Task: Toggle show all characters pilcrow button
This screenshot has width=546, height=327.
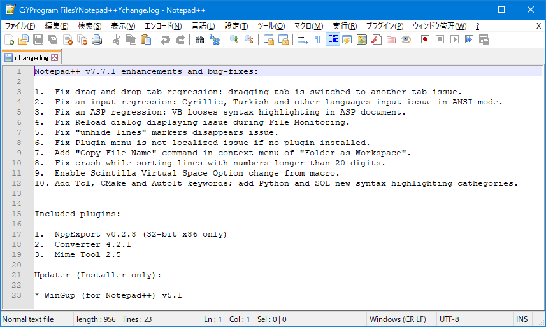Action: pos(317,39)
